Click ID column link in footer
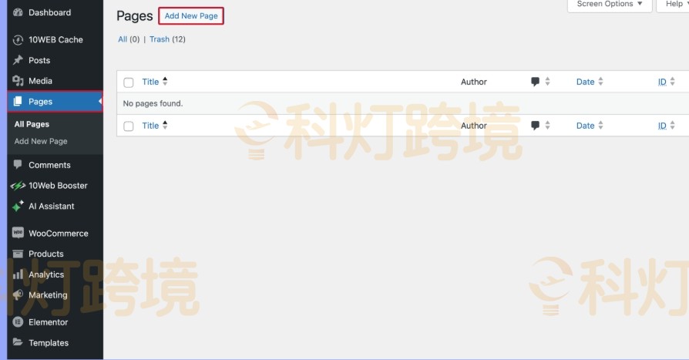The width and height of the screenshot is (689, 360). point(662,126)
